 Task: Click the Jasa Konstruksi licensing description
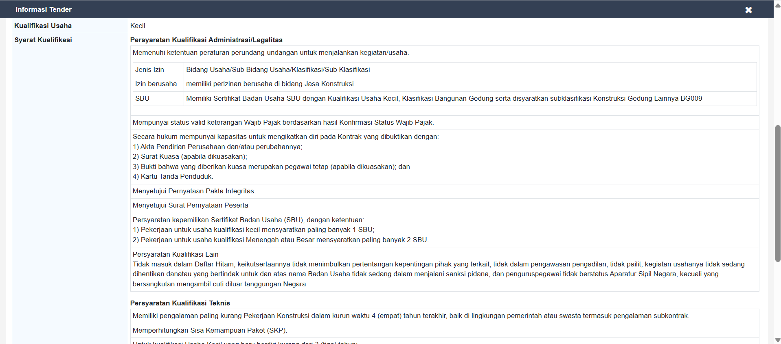click(x=270, y=84)
